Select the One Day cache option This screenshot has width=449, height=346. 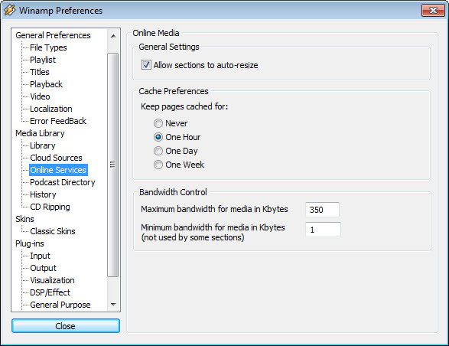158,151
